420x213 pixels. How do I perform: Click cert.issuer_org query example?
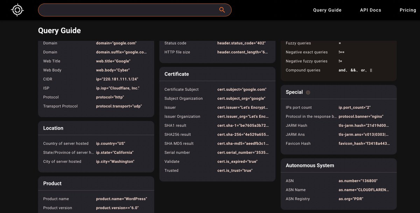[243, 117]
